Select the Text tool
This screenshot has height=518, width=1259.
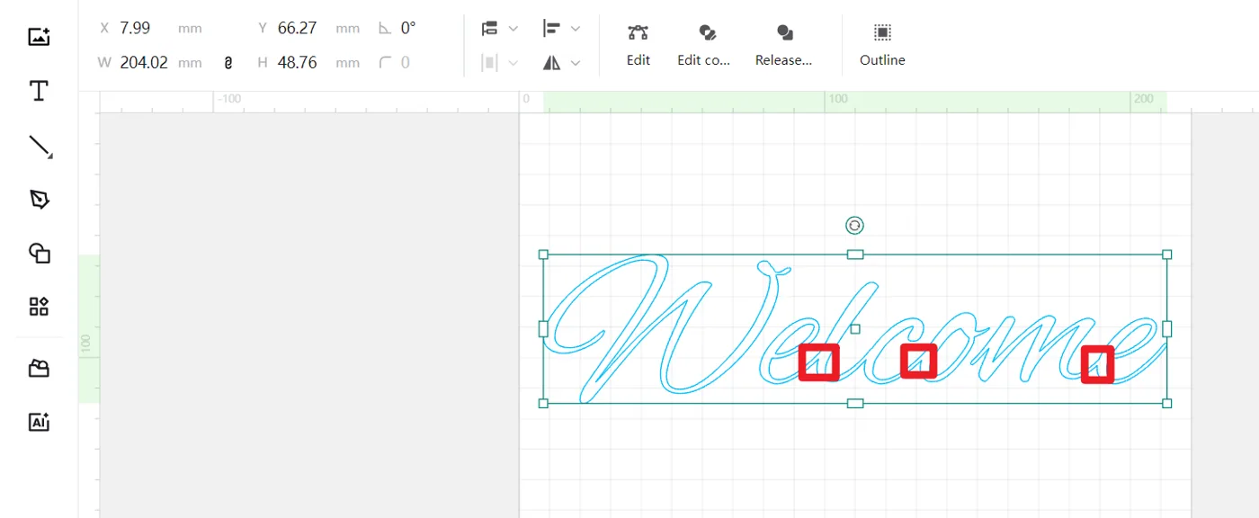[x=39, y=91]
